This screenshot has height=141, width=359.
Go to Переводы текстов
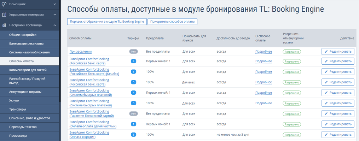[29, 127]
